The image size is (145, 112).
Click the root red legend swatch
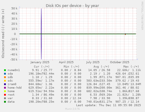click(5, 95)
